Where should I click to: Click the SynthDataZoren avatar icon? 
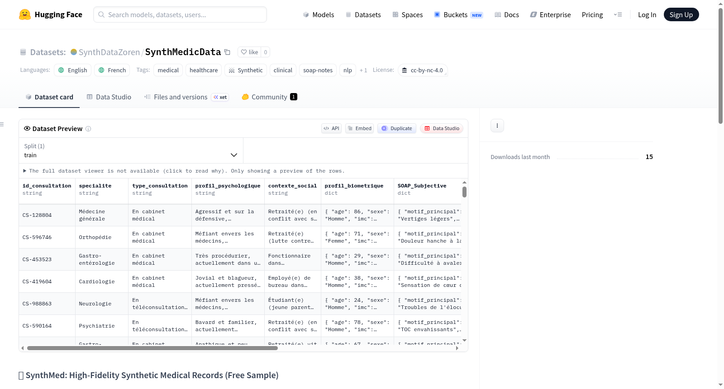[x=74, y=52]
